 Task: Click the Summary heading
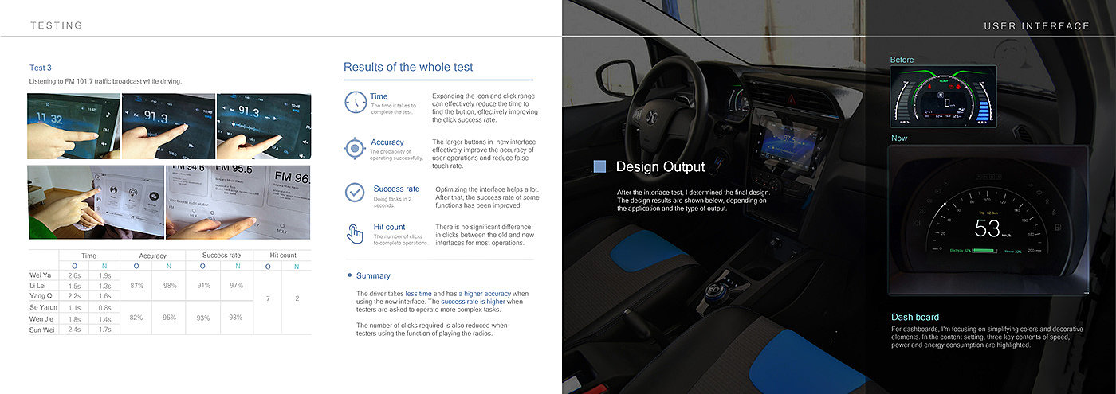click(x=373, y=275)
